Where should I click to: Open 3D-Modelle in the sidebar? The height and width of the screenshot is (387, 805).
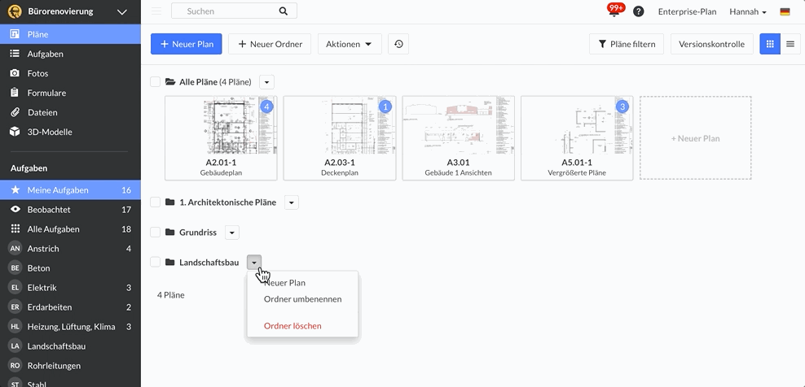click(x=70, y=132)
